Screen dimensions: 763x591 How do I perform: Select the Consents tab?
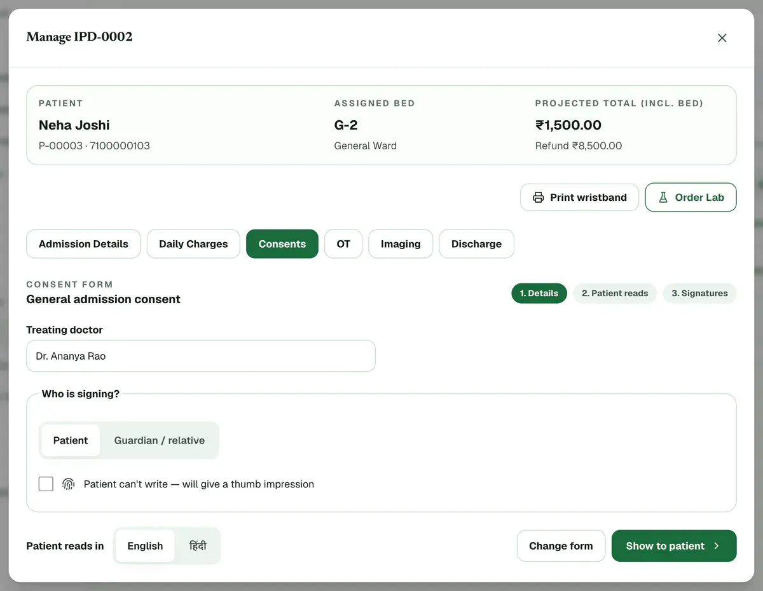pyautogui.click(x=282, y=244)
